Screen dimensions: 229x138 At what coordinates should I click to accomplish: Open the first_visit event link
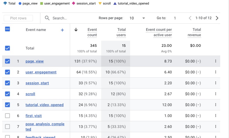34,116
